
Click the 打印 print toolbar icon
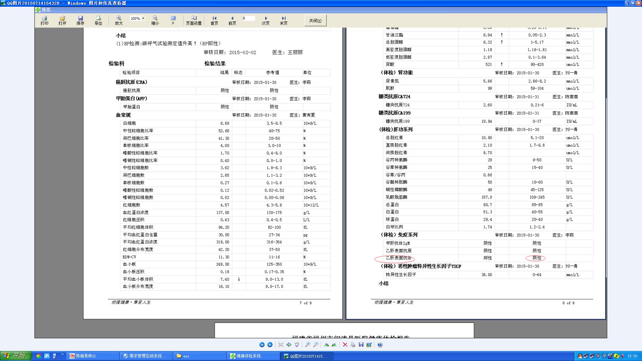click(44, 20)
